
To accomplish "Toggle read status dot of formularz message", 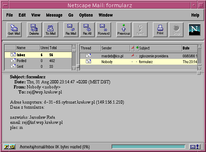I will click(x=136, y=62).
